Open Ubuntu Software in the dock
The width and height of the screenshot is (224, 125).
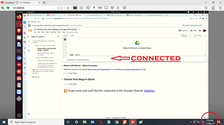19,78
